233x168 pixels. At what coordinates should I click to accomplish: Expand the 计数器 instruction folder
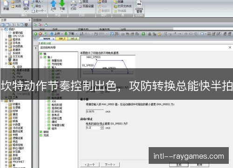[x=6, y=124]
